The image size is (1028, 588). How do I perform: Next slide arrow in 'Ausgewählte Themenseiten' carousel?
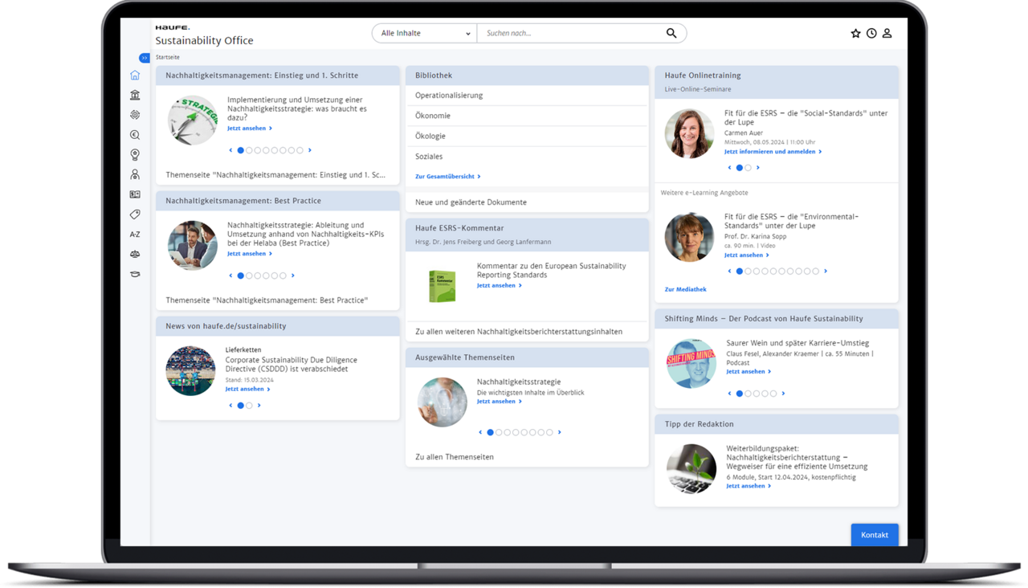click(x=560, y=432)
